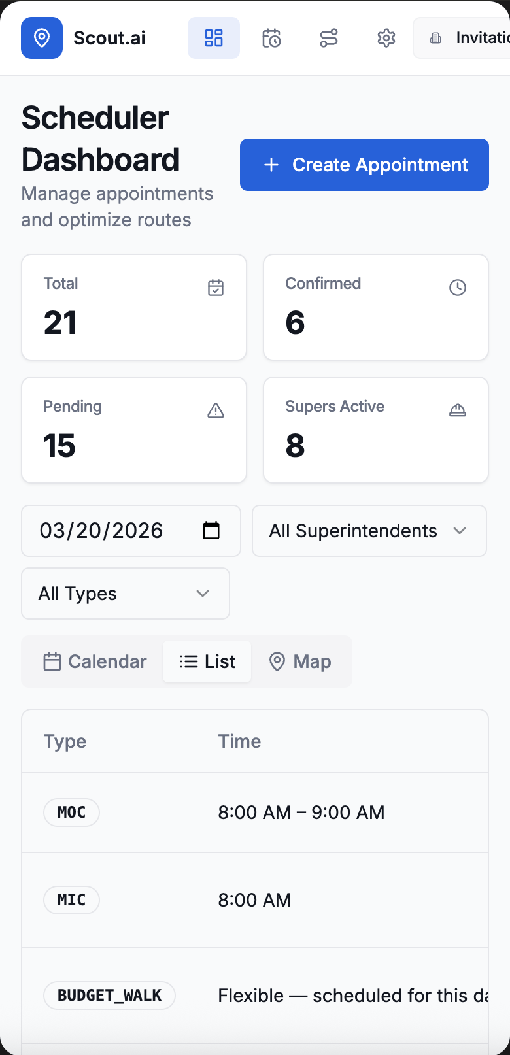Open the dashboard grid icon
Screen dimensions: 510x1055
tap(214, 38)
